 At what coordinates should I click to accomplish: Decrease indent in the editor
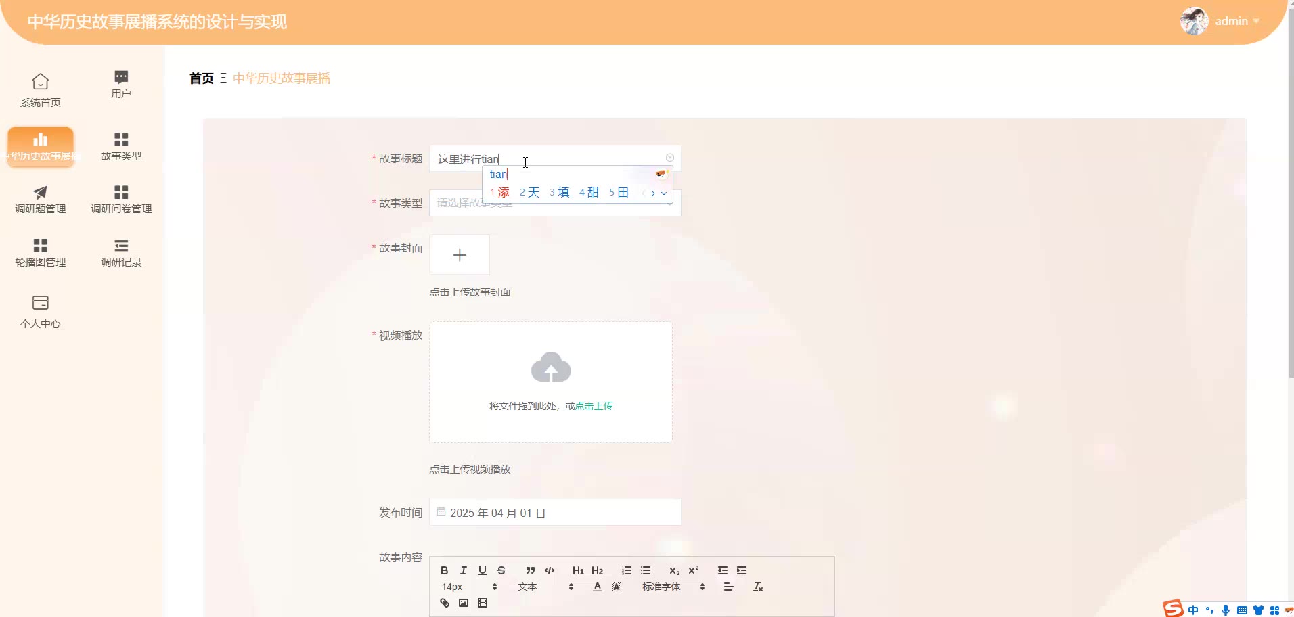pyautogui.click(x=723, y=570)
